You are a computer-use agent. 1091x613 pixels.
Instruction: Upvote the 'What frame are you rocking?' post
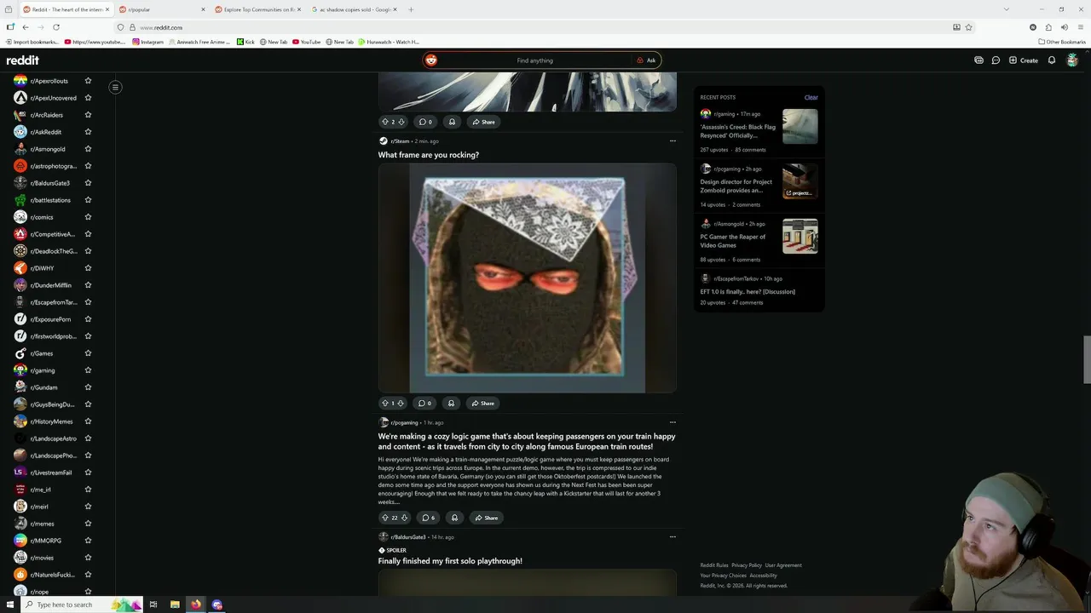point(384,404)
